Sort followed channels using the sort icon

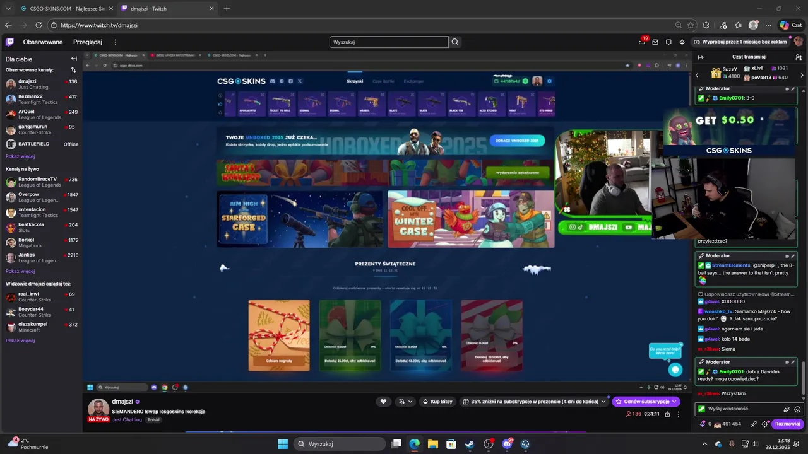73,69
